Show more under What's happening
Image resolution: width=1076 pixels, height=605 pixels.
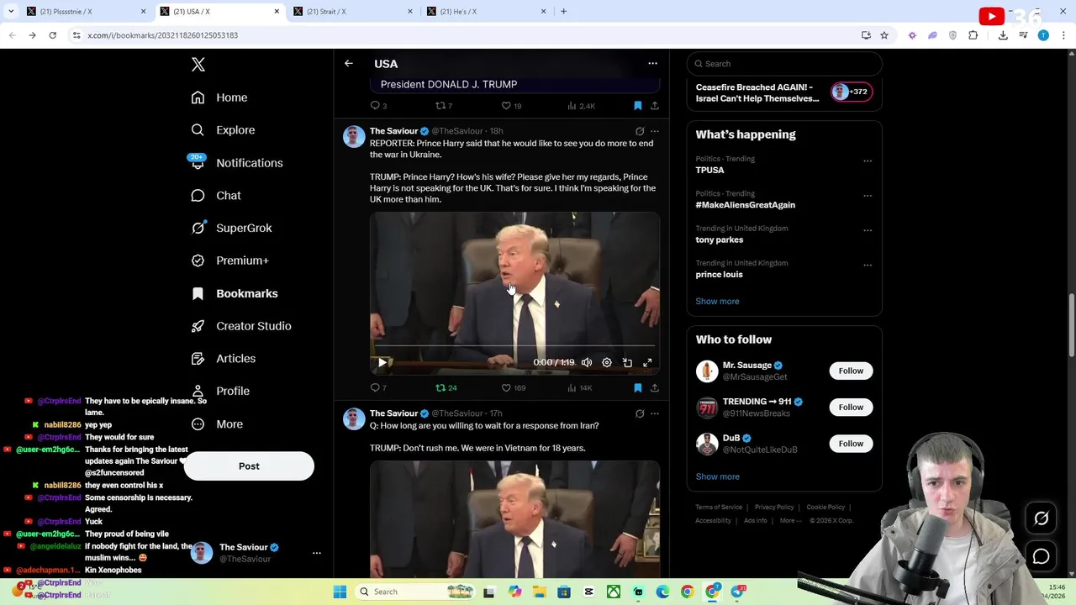pyautogui.click(x=717, y=302)
